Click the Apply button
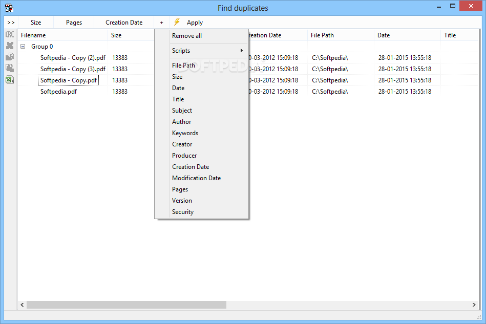This screenshot has height=324, width=486. pyautogui.click(x=195, y=23)
